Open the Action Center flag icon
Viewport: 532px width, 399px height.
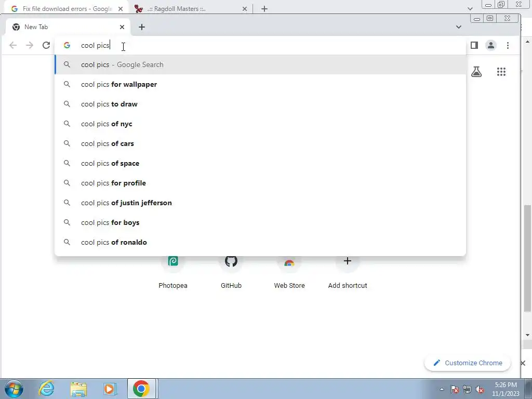[x=454, y=389]
